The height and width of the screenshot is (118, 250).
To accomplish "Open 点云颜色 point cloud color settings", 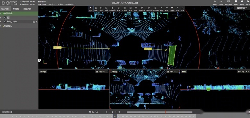I will pyautogui.click(x=113, y=9).
